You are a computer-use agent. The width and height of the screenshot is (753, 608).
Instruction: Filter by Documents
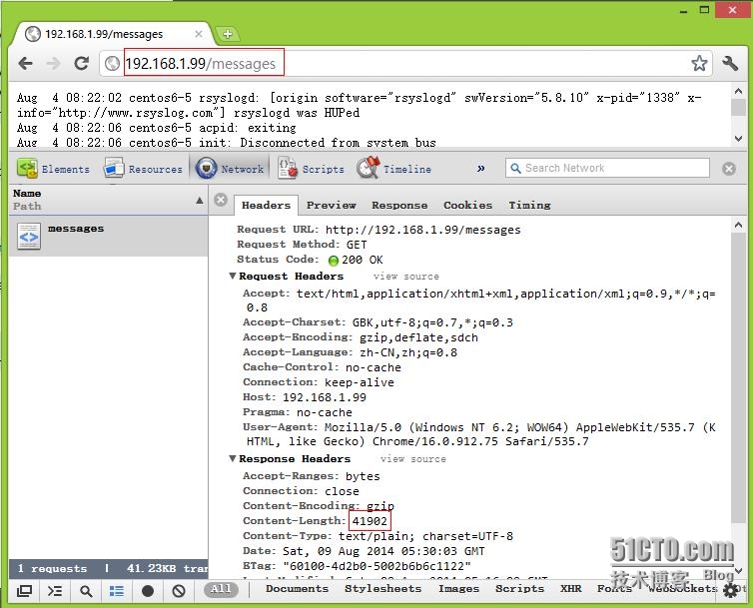click(x=298, y=589)
